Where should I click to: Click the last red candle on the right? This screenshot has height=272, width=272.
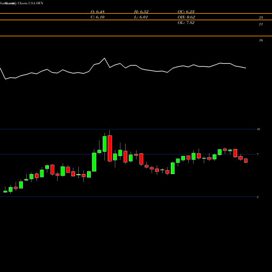click(x=246, y=160)
